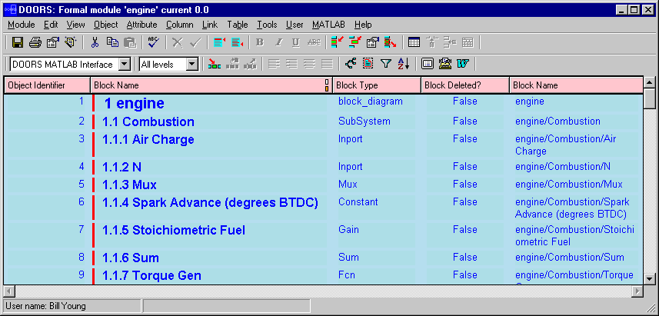This screenshot has height=316, width=659.
Task: Select the '1.1.5 Stoichiometric Fuel' object
Action: point(174,231)
